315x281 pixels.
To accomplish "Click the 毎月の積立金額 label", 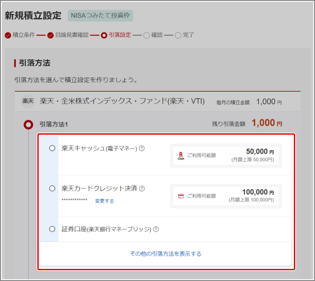I will [x=233, y=103].
